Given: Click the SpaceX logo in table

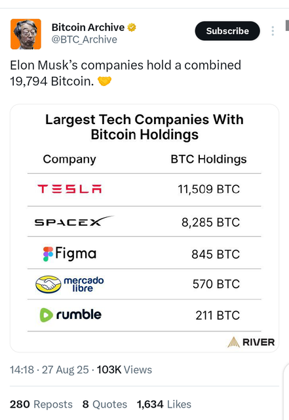Looking at the screenshot, I should [74, 221].
